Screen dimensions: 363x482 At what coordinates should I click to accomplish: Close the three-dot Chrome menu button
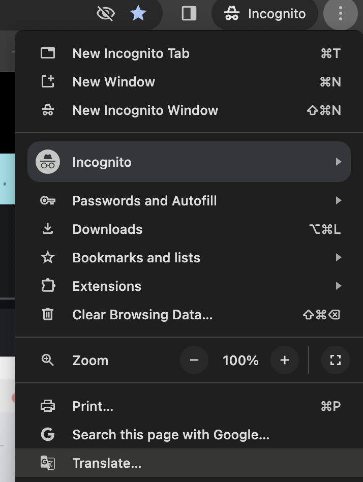[x=340, y=14]
